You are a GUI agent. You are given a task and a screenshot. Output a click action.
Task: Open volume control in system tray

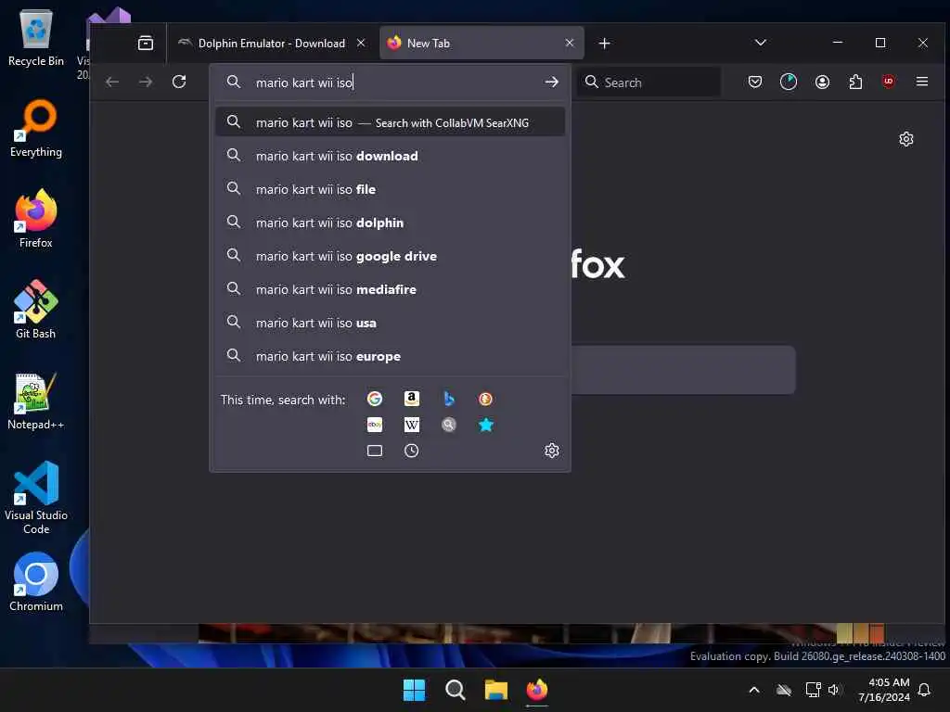pos(834,690)
